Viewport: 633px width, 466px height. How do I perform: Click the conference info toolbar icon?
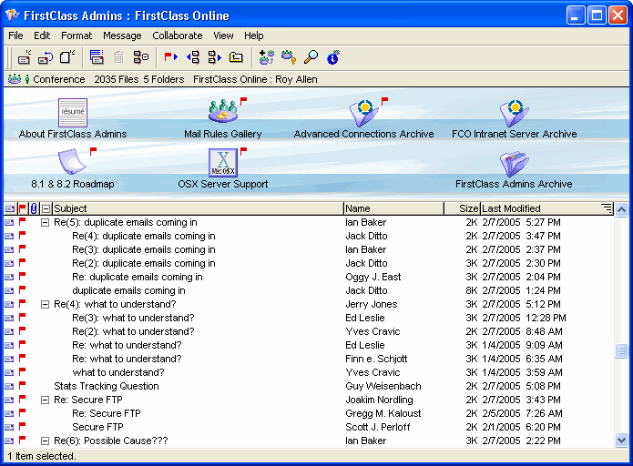[333, 57]
